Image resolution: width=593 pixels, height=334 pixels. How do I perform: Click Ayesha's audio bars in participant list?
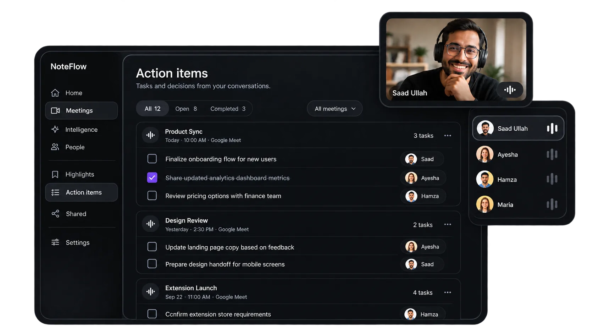[x=552, y=154]
